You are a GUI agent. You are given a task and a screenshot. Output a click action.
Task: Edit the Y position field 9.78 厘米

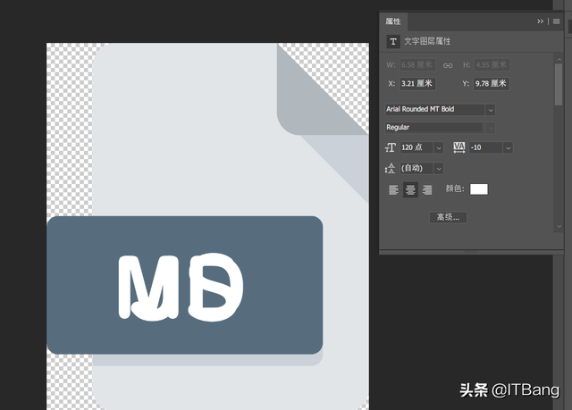tap(492, 84)
